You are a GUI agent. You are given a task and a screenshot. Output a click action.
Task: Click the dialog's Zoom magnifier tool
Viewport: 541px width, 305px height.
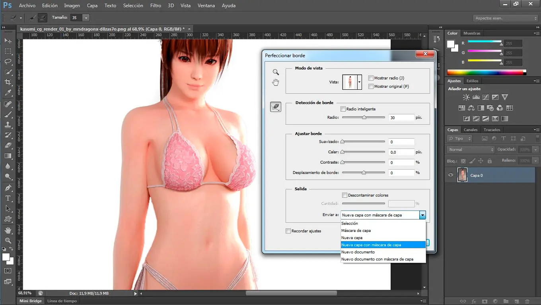[276, 72]
